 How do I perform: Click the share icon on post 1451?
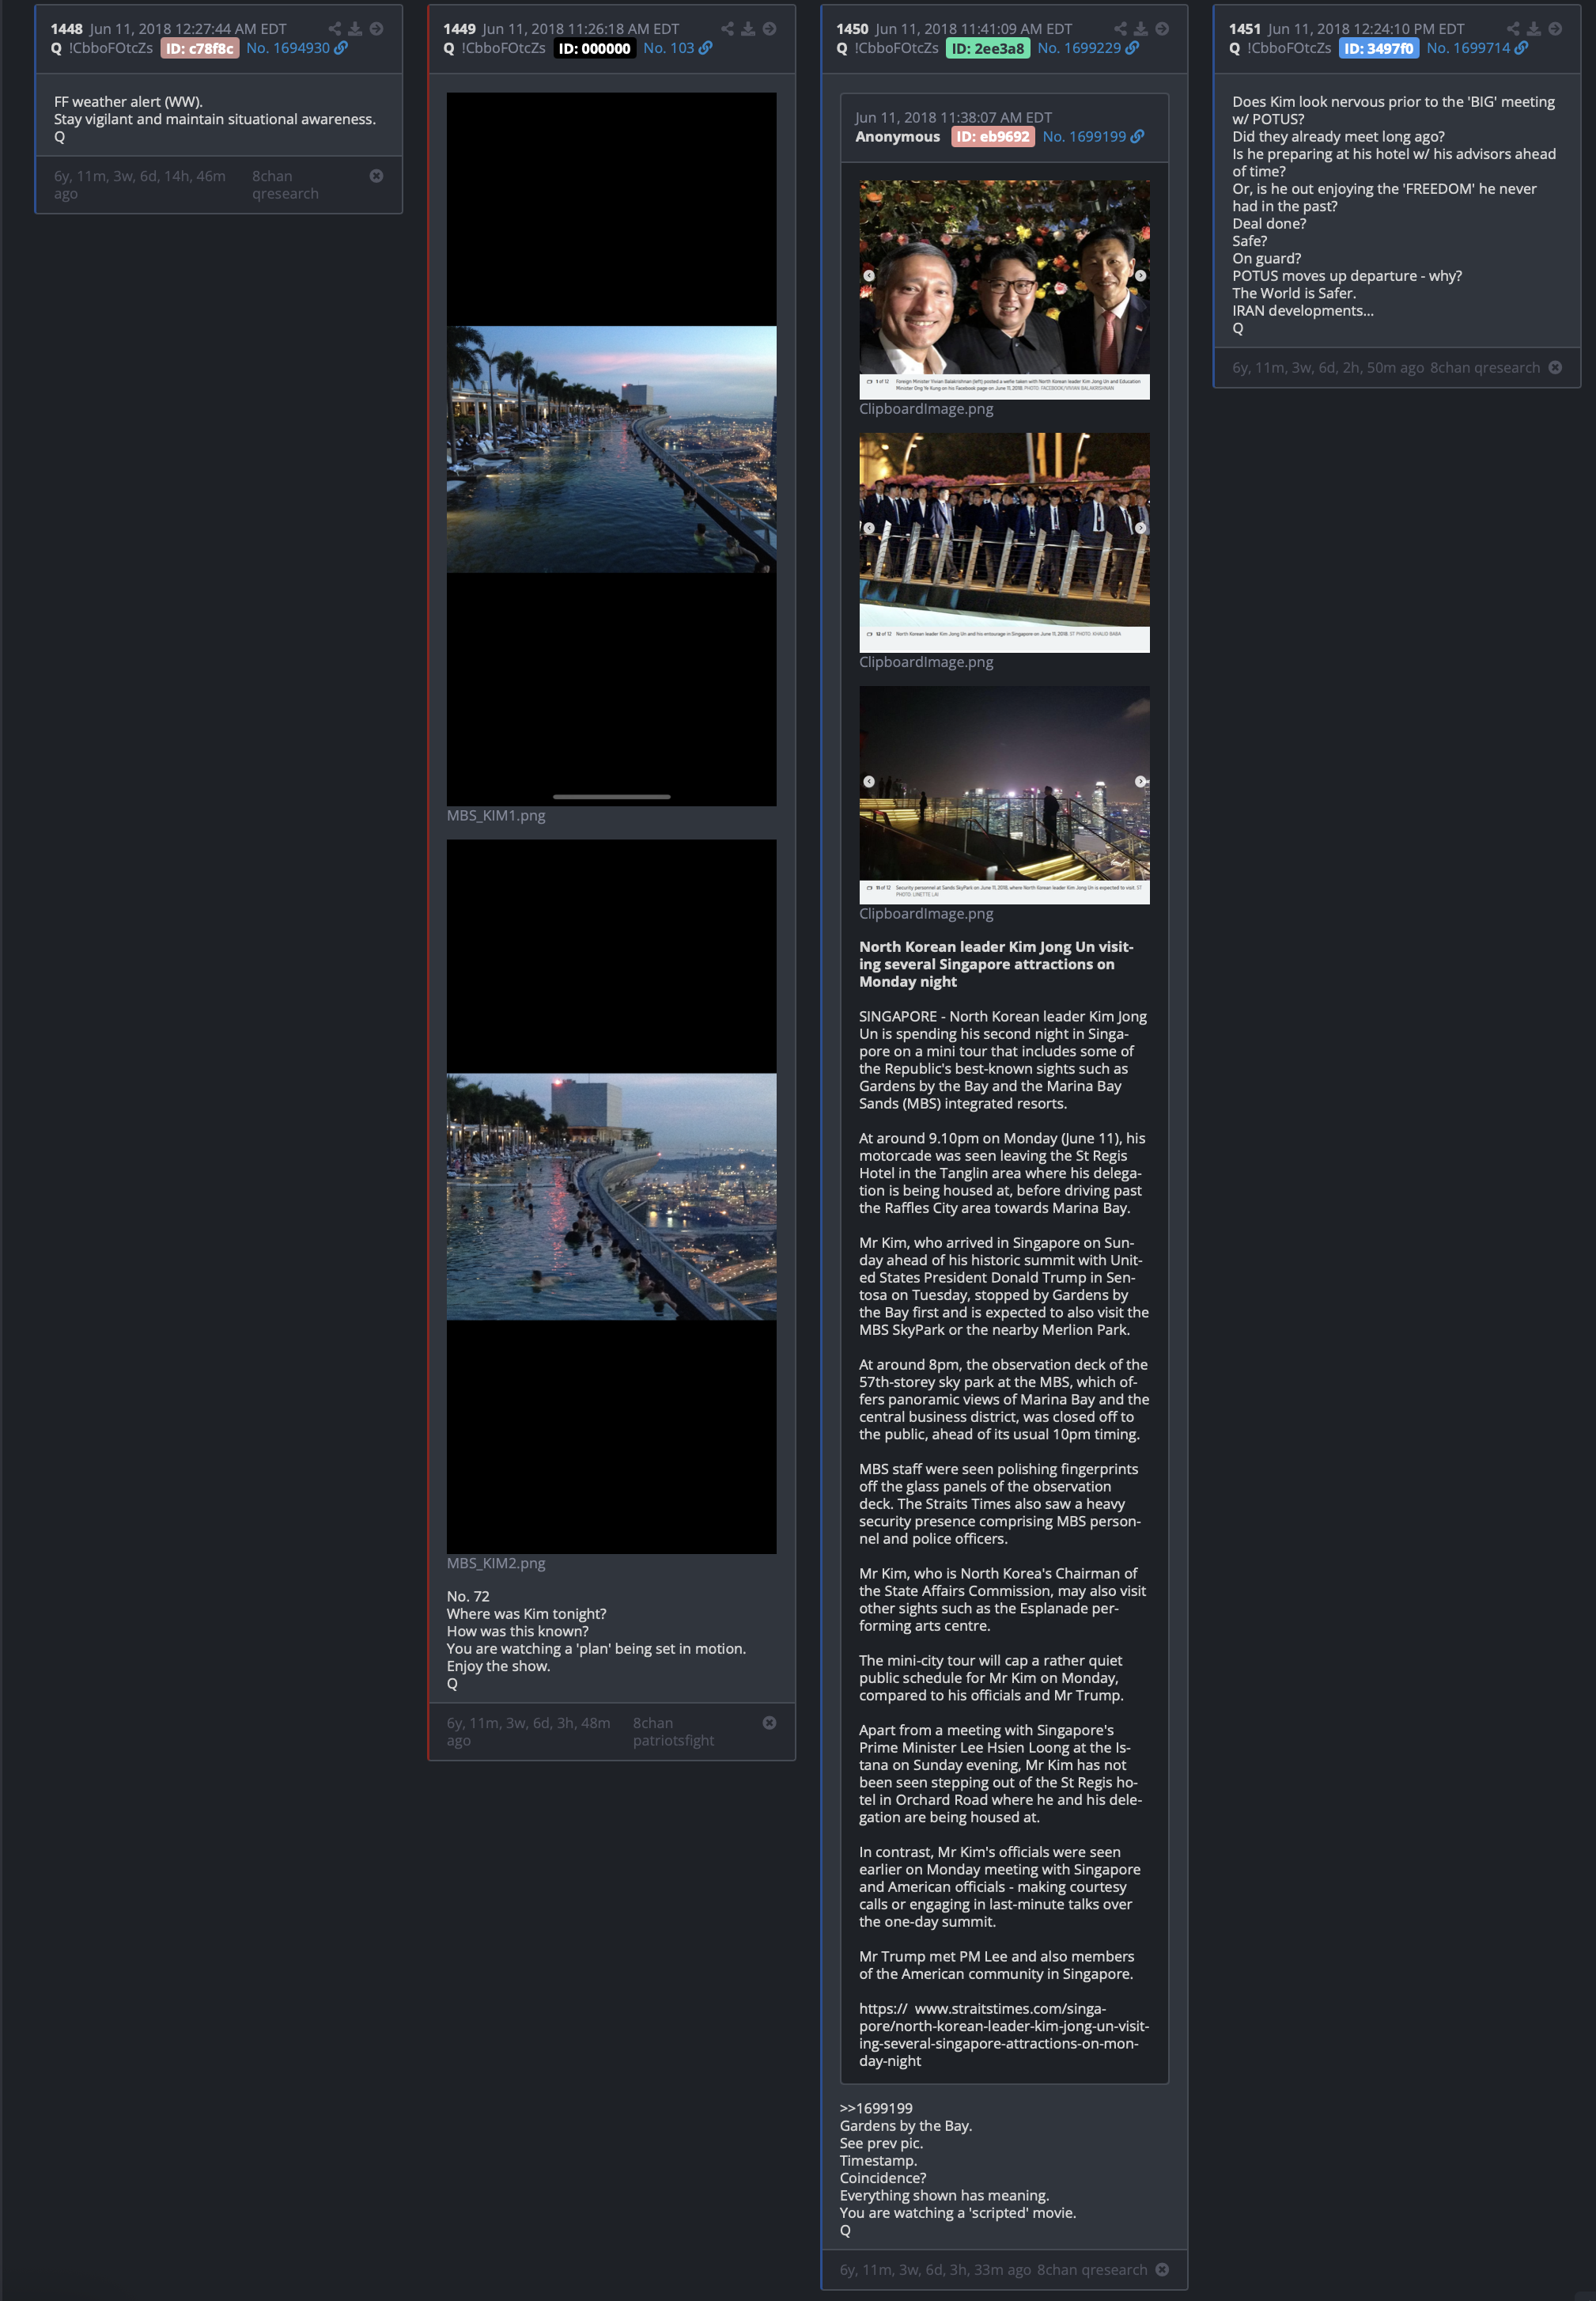[1514, 29]
